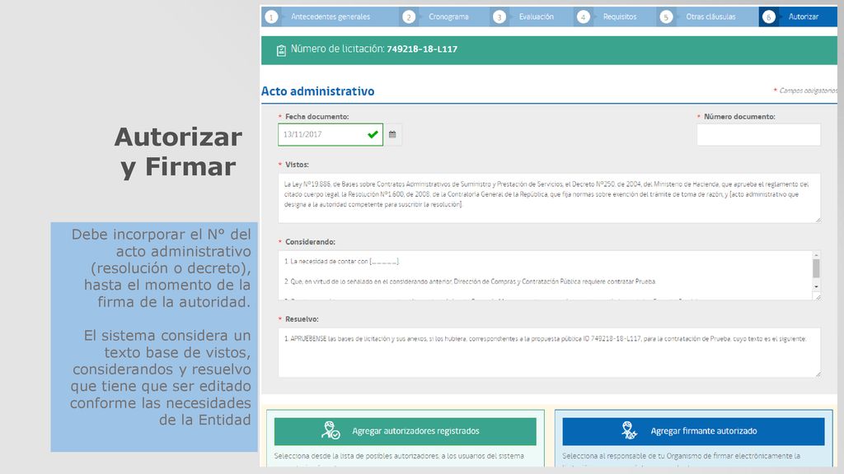This screenshot has width=844, height=474.
Task: Click the Número documento label
Action: pyautogui.click(x=739, y=117)
